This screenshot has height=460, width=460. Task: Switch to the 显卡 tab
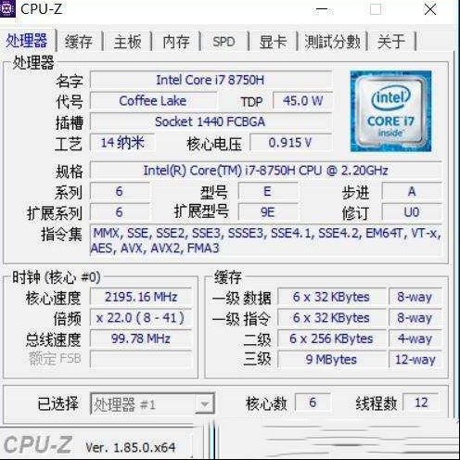pos(273,41)
